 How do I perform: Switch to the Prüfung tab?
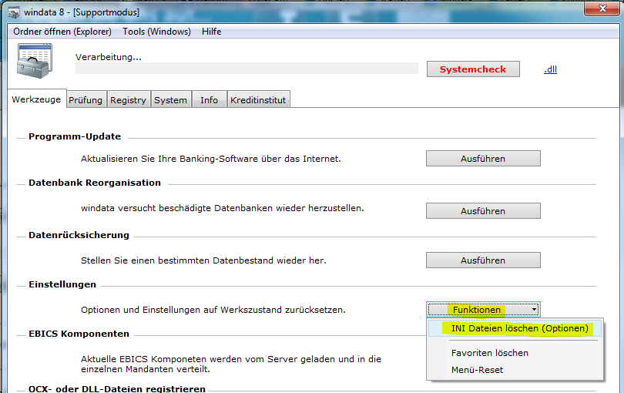click(86, 100)
